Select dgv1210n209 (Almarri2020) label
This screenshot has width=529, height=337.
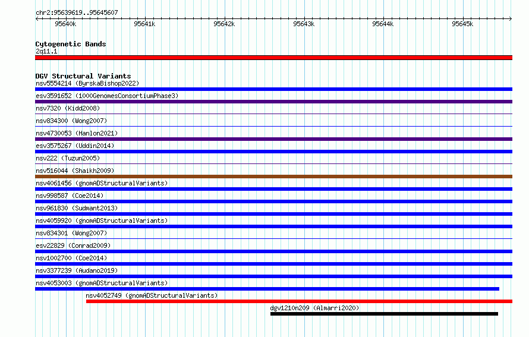point(315,308)
